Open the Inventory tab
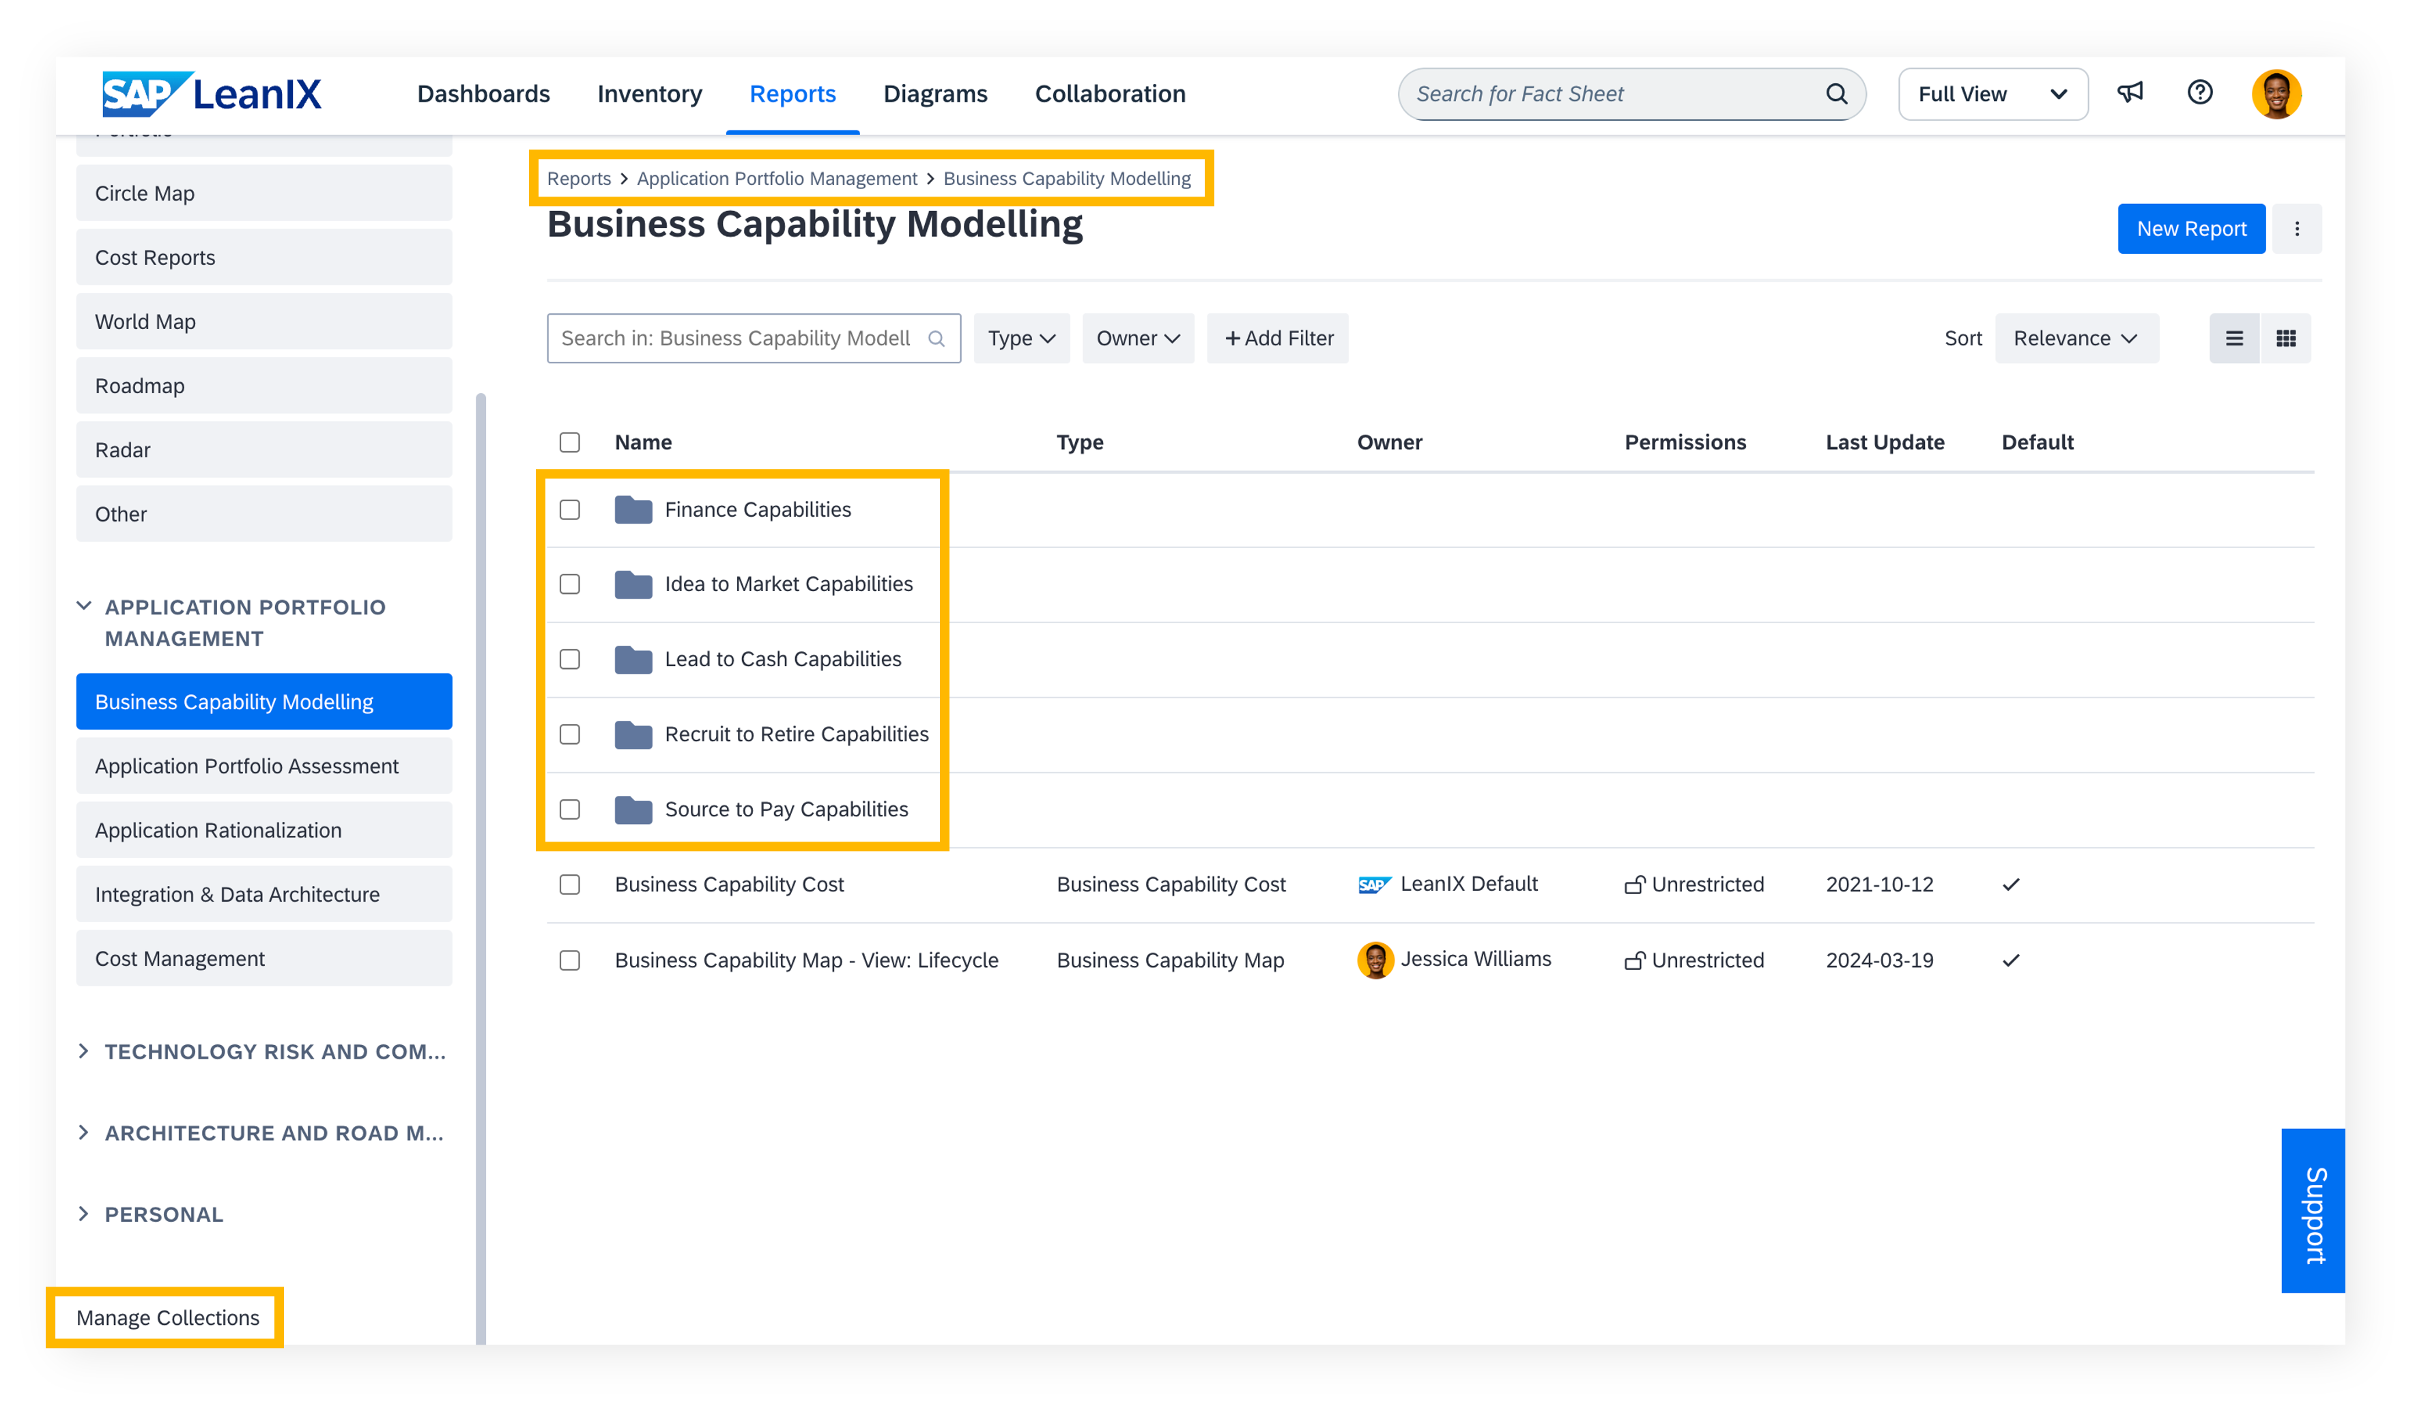 pos(650,94)
